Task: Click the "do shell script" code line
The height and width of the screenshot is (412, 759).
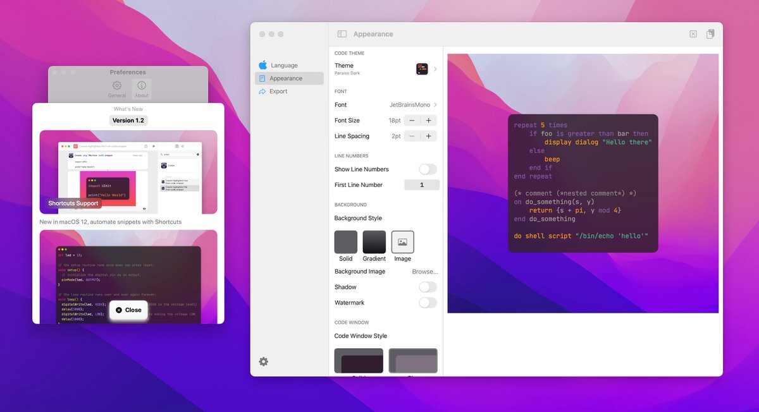Action: coord(581,236)
